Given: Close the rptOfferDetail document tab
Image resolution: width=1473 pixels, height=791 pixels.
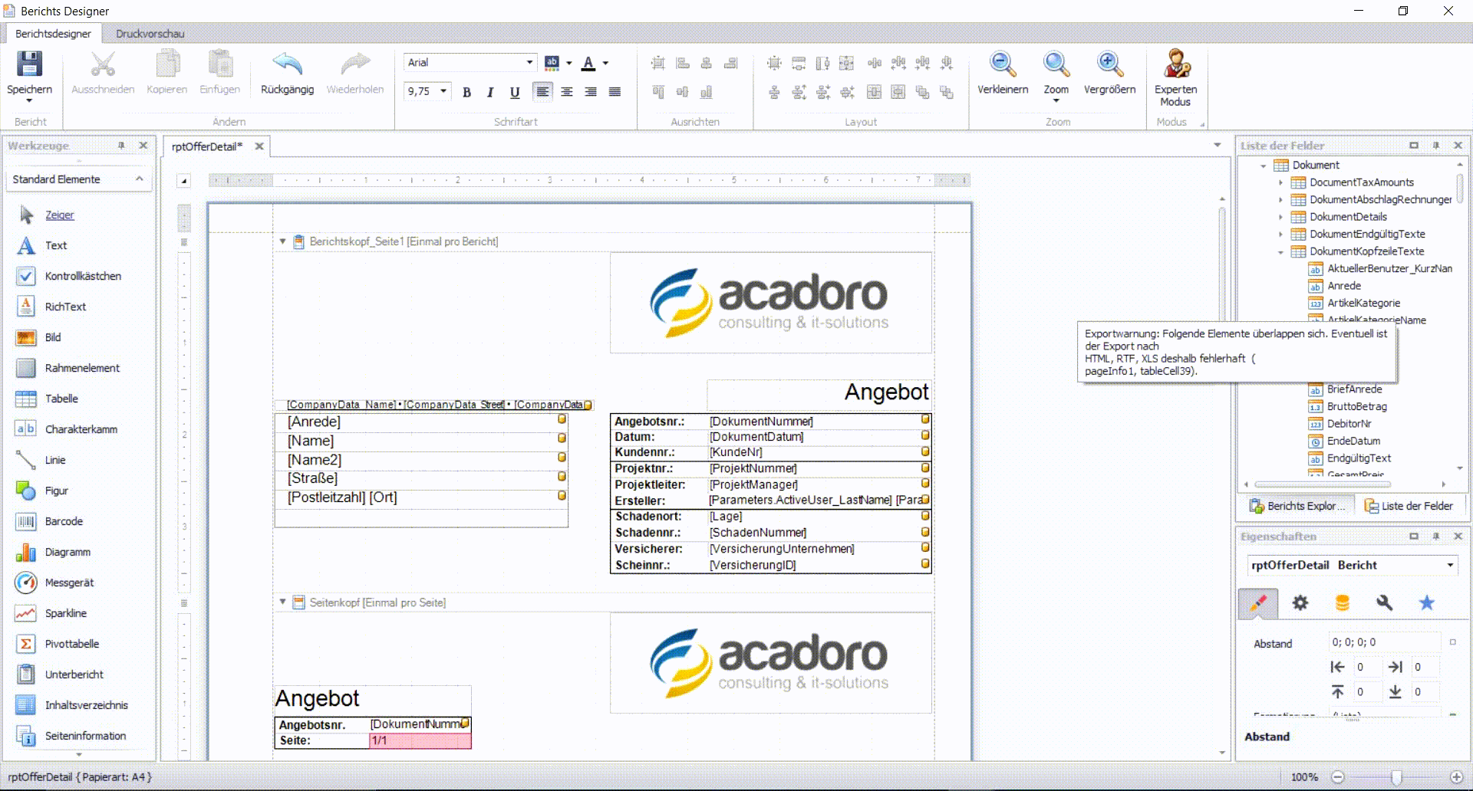Looking at the screenshot, I should pos(259,146).
